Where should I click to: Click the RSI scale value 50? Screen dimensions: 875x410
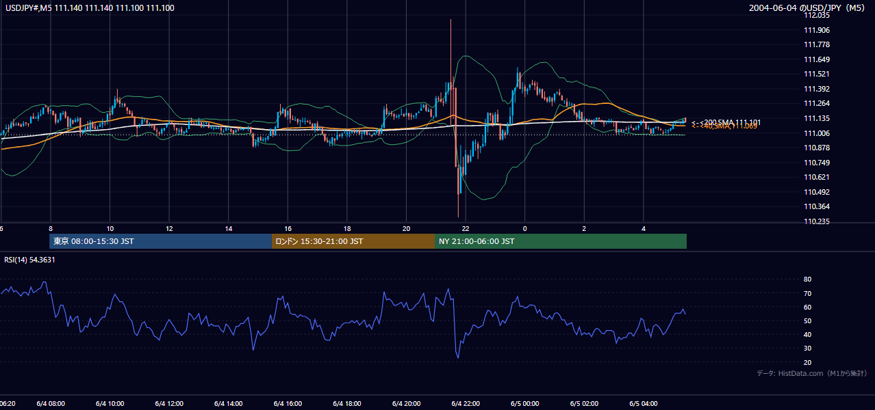[807, 320]
